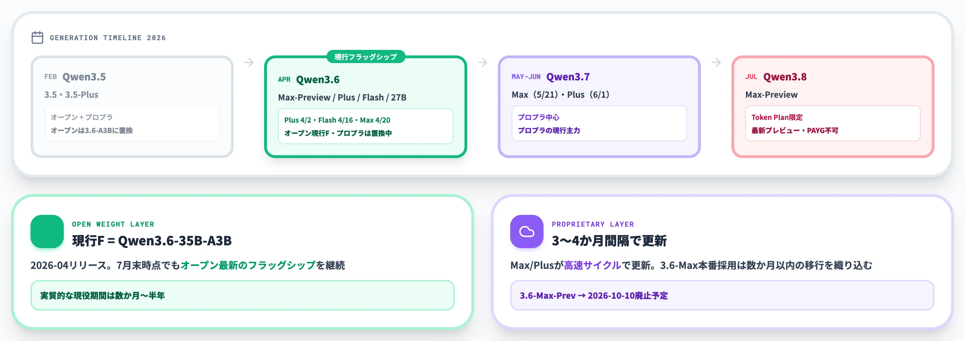Click the purple '高速サイクル' highlight

592,265
